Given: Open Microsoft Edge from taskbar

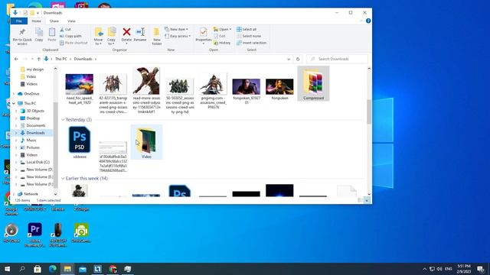Looking at the screenshot, I should coord(53,269).
